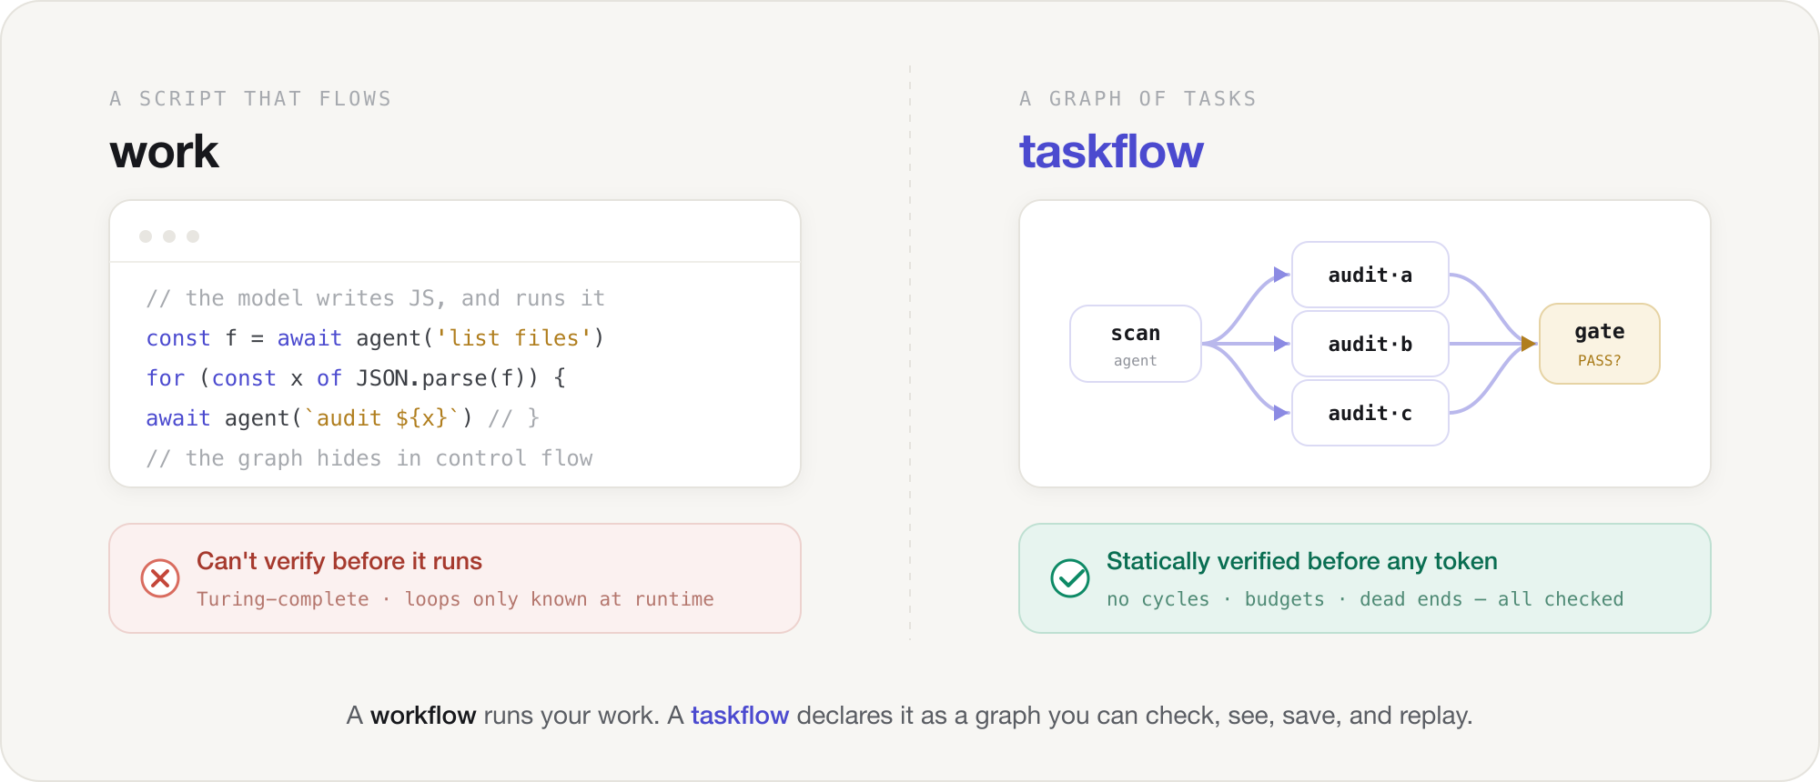Click 'Turing-complete · loops only known at runtime'
Image resolution: width=1820 pixels, height=782 pixels.
point(455,599)
